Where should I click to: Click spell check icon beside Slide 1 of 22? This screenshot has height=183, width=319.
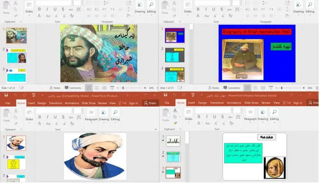[21, 88]
